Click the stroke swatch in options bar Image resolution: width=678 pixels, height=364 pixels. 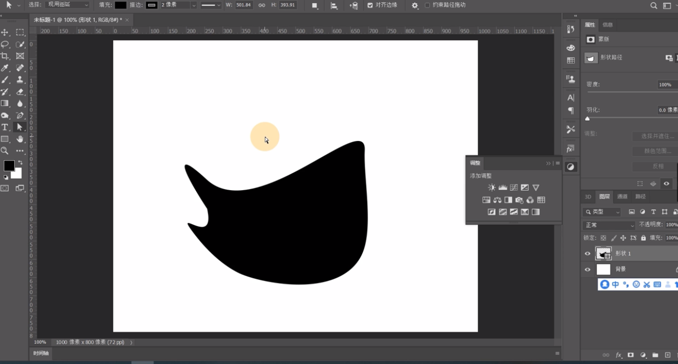pos(151,5)
